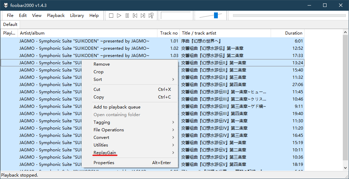Click the Pause playback icon
This screenshot has width=349, height=179.
tap(127, 16)
